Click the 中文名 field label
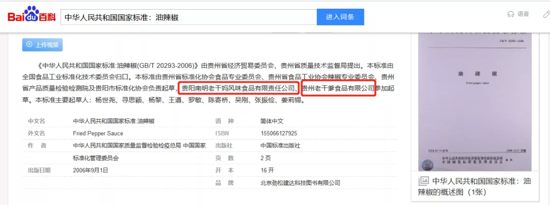 tap(37, 121)
